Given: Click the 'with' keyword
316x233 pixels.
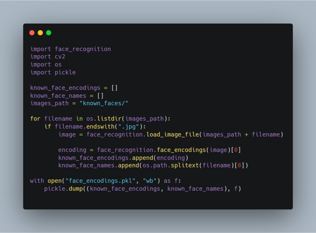Looking at the screenshot, I should [37, 181].
